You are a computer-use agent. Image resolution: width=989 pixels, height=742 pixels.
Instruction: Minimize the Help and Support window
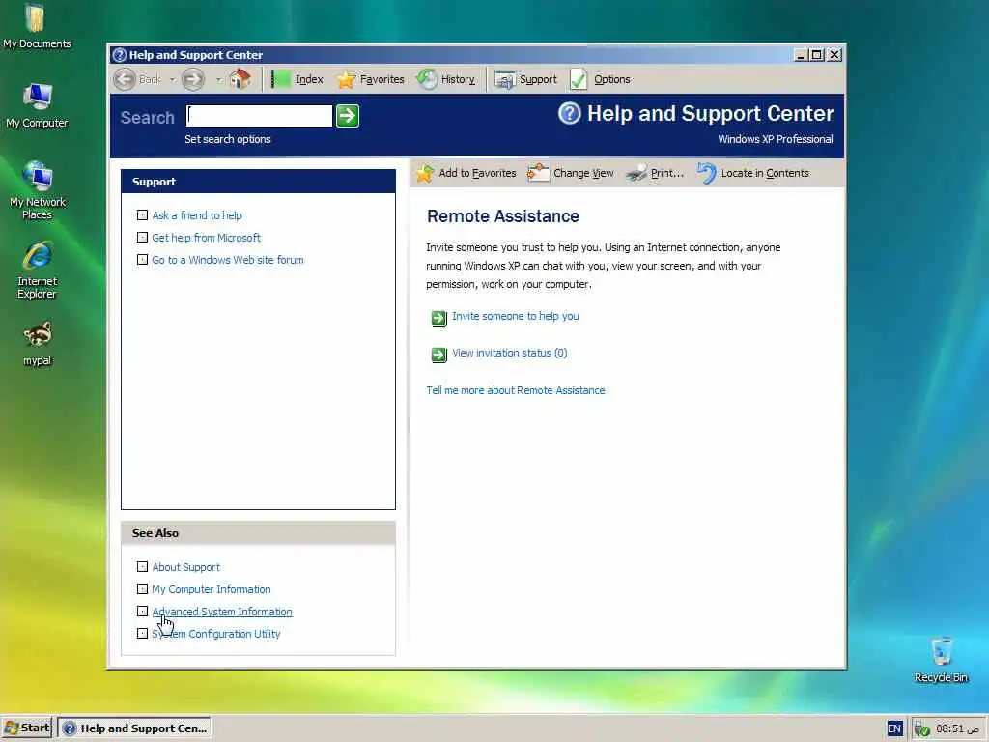800,55
